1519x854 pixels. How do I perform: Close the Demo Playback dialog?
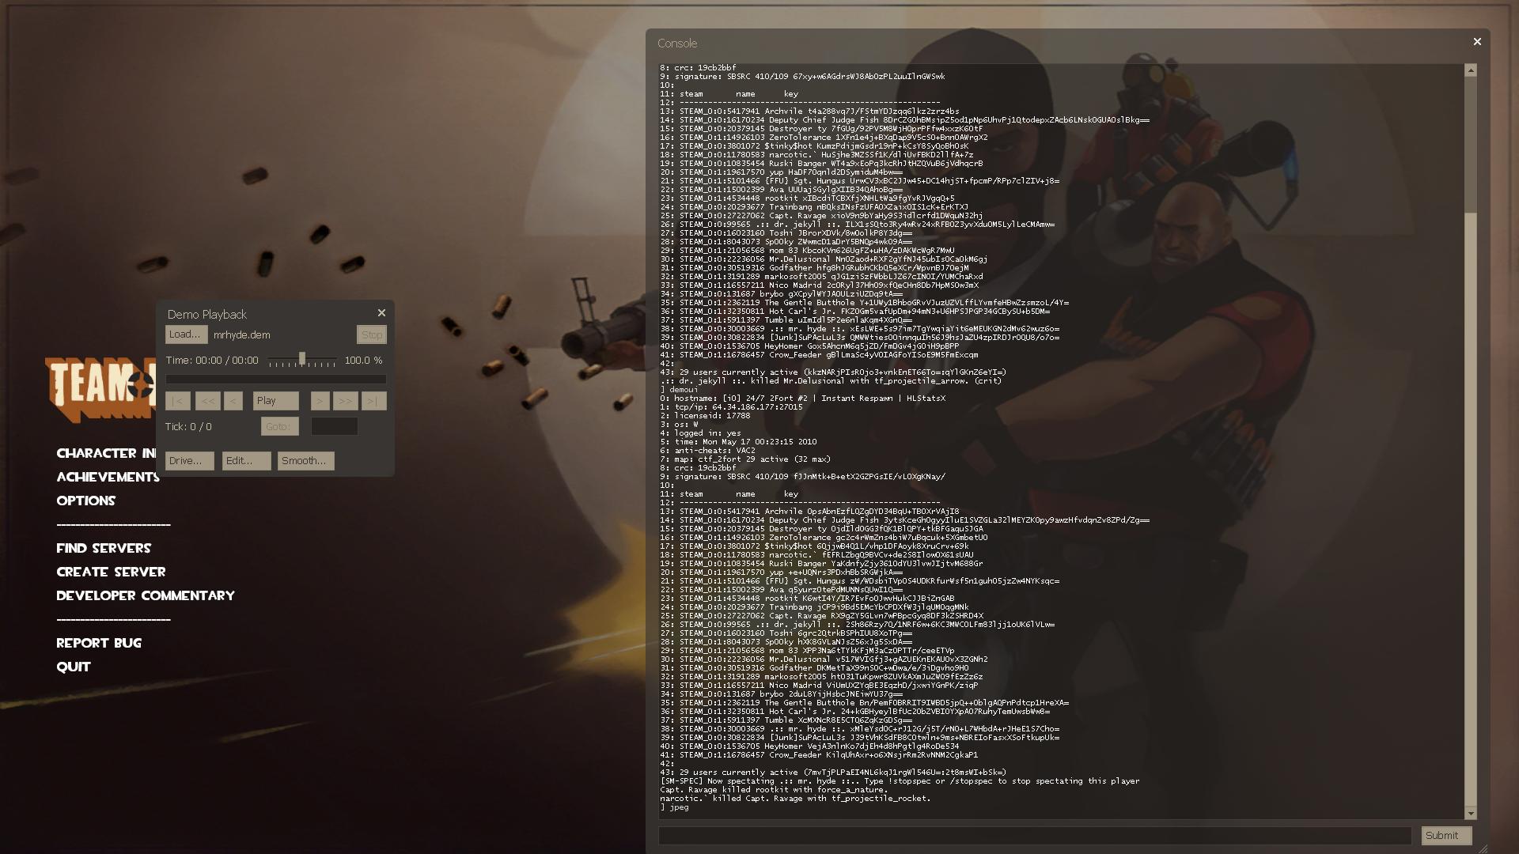[x=381, y=313]
